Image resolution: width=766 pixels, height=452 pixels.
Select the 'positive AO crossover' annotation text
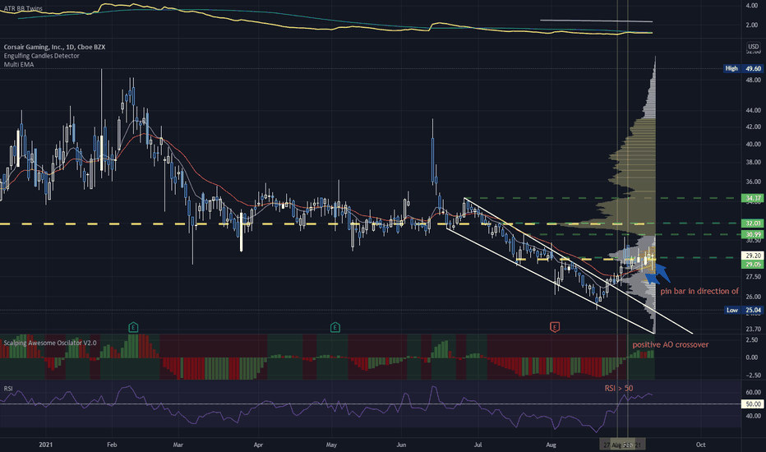(x=671, y=344)
